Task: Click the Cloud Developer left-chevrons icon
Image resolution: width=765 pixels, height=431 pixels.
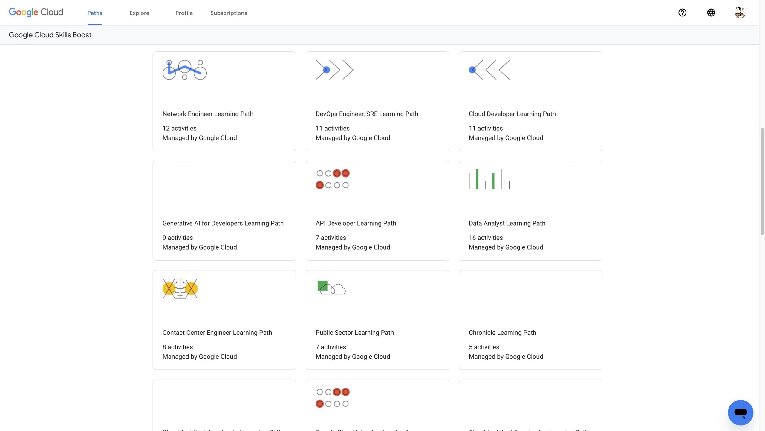Action: [x=489, y=70]
